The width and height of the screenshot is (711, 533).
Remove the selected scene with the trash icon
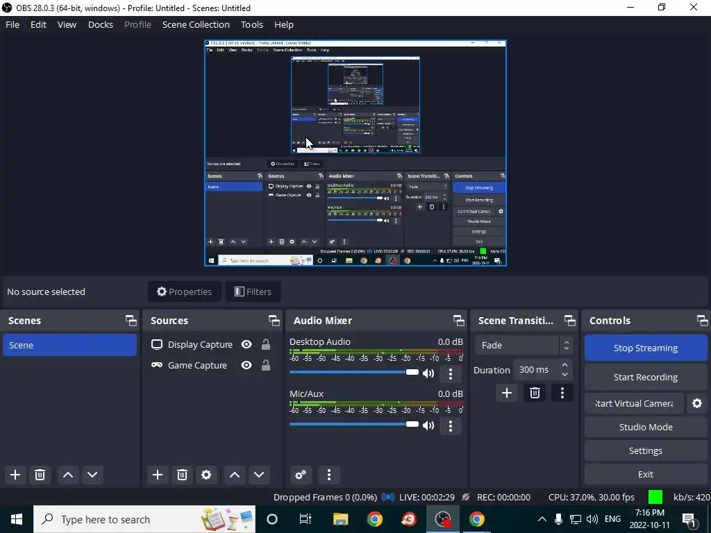(40, 475)
